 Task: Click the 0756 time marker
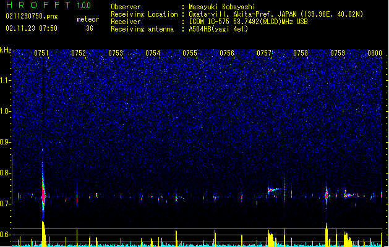pyautogui.click(x=227, y=53)
